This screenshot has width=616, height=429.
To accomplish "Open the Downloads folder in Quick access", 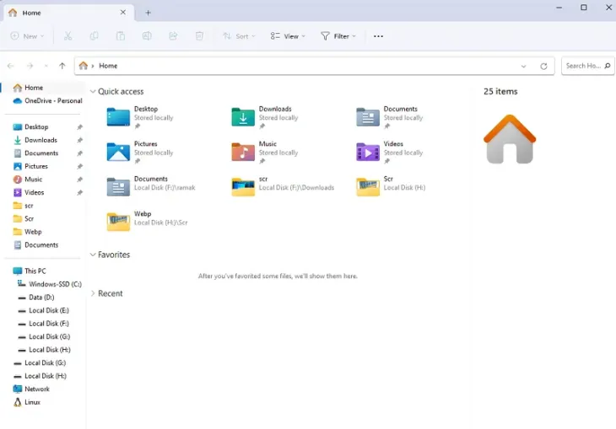I will coord(242,117).
